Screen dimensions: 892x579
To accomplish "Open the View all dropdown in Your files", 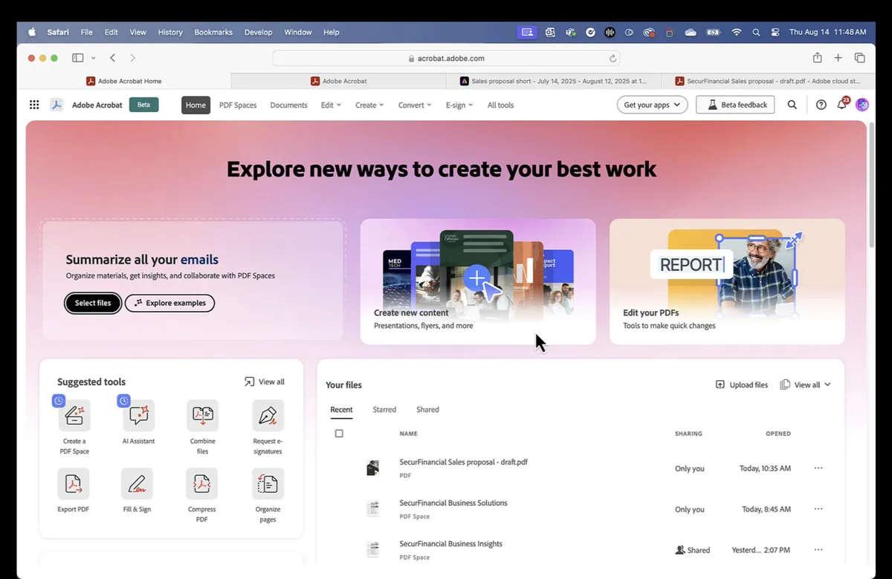I will point(805,385).
